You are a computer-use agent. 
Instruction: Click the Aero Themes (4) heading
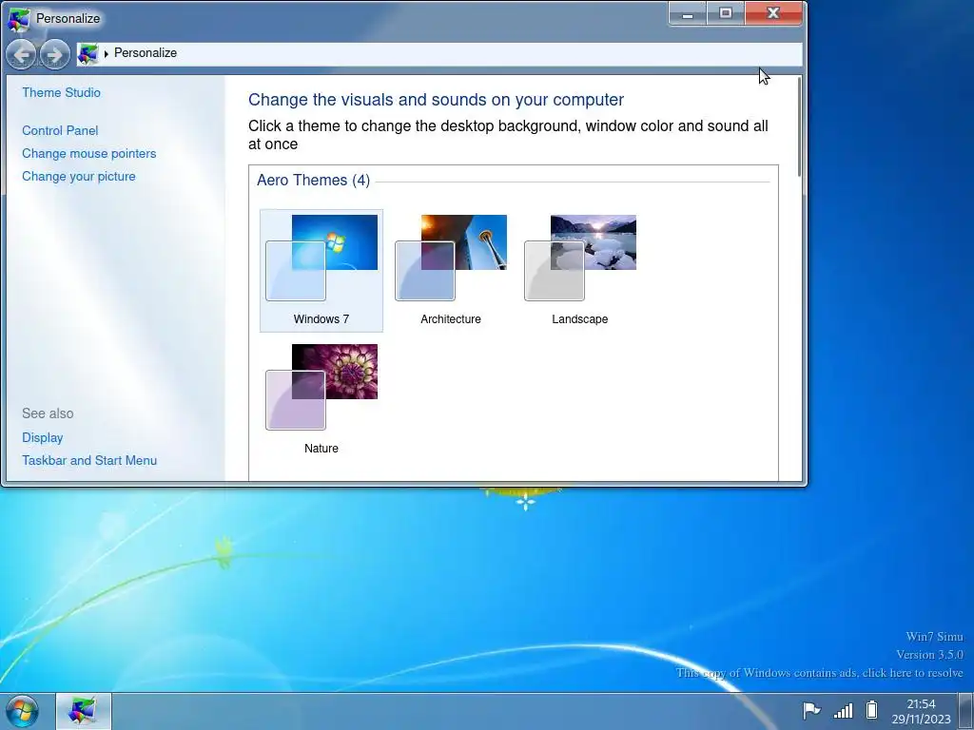coord(313,180)
